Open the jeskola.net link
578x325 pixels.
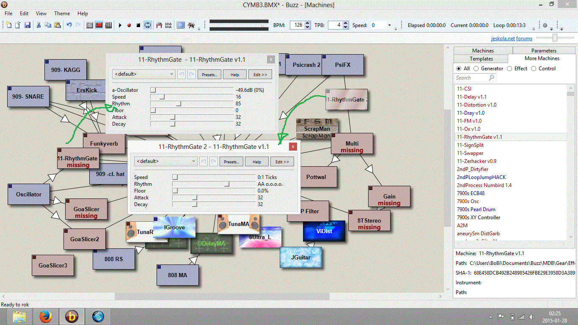click(x=503, y=39)
